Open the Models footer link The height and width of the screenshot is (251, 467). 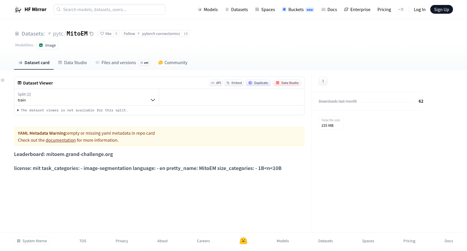pos(283,241)
